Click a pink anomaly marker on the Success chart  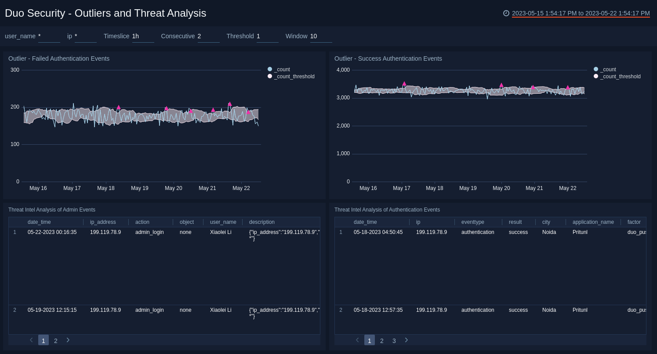(x=404, y=84)
